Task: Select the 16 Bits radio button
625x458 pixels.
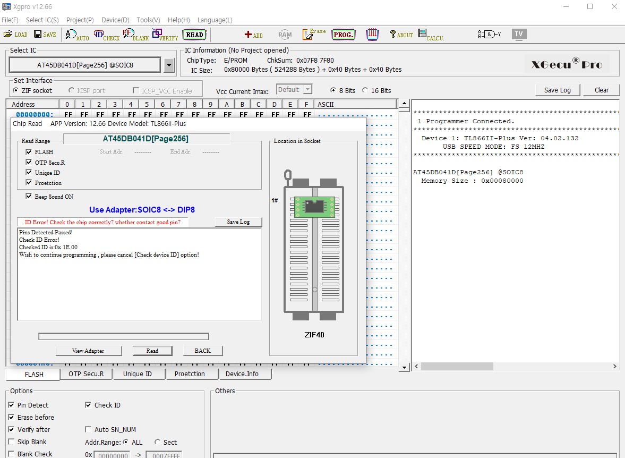Action: [x=365, y=90]
